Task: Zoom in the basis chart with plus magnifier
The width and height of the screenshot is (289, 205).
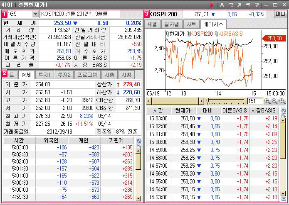Action: point(267,101)
